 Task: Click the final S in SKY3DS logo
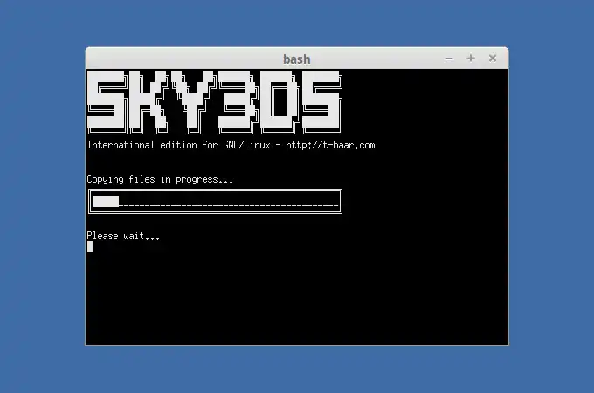[x=322, y=102]
